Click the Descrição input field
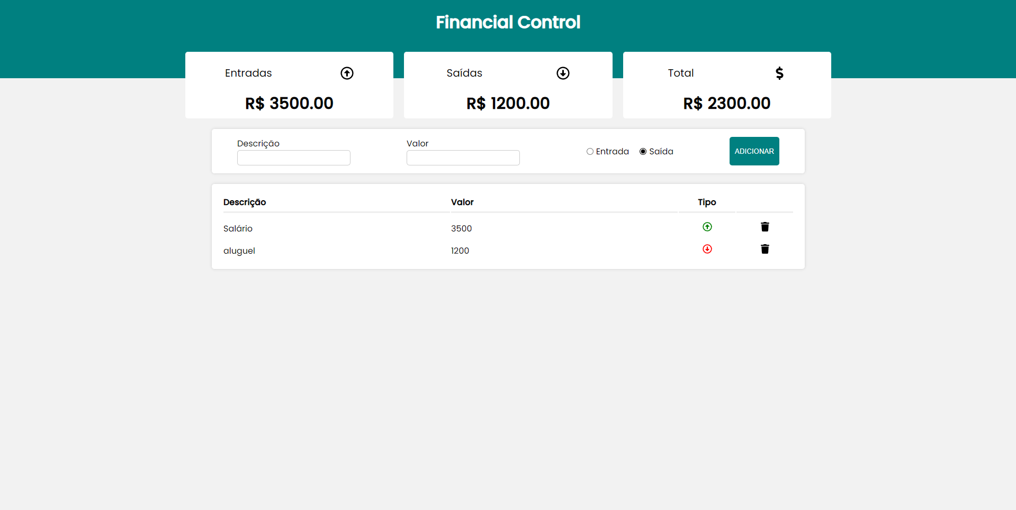Image resolution: width=1016 pixels, height=510 pixels. pos(293,157)
